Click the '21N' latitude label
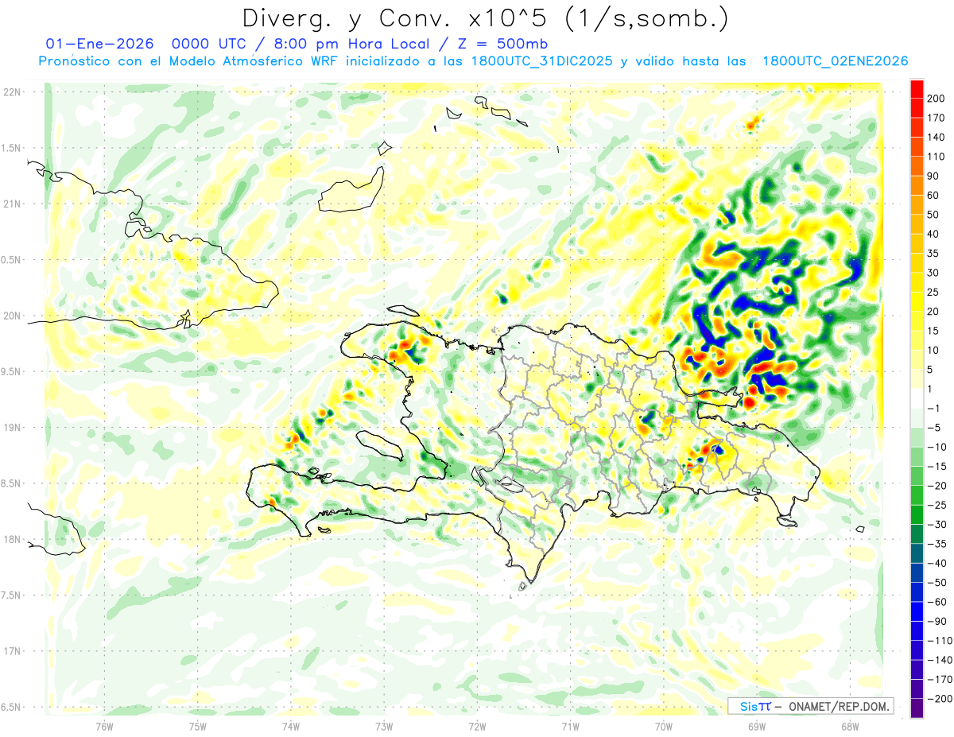 [11, 204]
